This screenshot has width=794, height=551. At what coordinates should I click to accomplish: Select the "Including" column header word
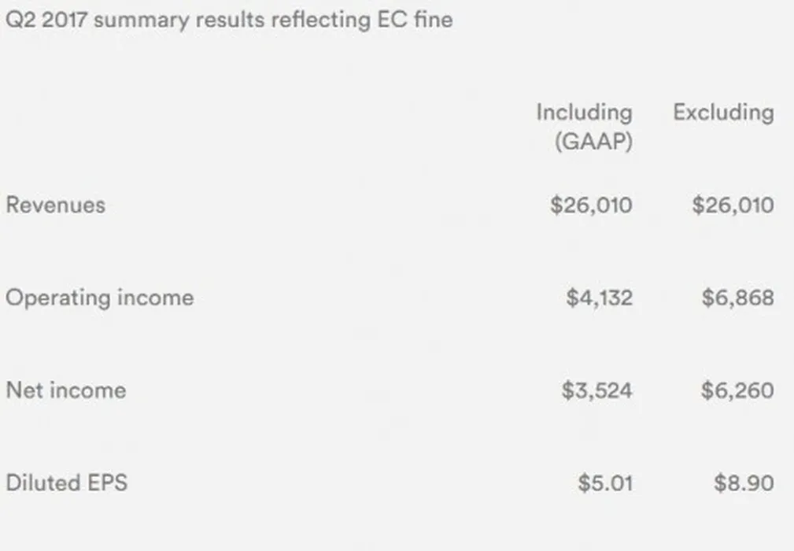click(x=584, y=113)
